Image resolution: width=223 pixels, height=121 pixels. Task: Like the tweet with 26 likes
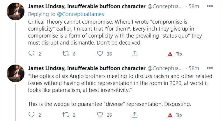tap(100, 115)
